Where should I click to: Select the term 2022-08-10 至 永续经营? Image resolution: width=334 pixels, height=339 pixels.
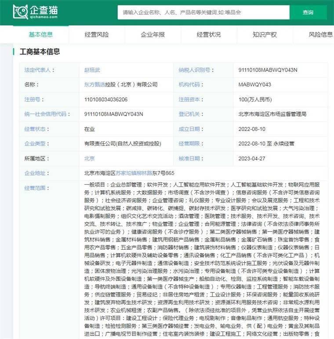coord(266,143)
